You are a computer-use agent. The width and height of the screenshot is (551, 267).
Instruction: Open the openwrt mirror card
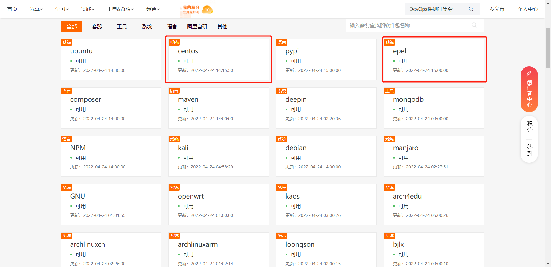point(218,205)
